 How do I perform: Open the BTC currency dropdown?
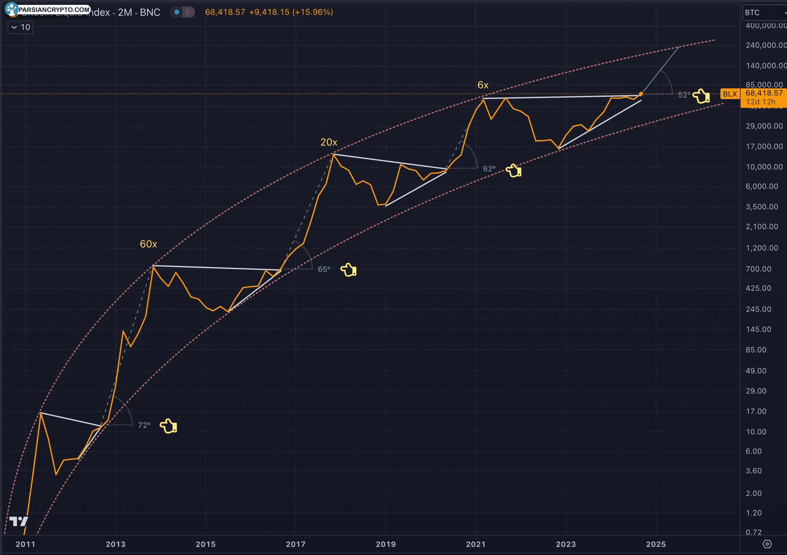[765, 13]
